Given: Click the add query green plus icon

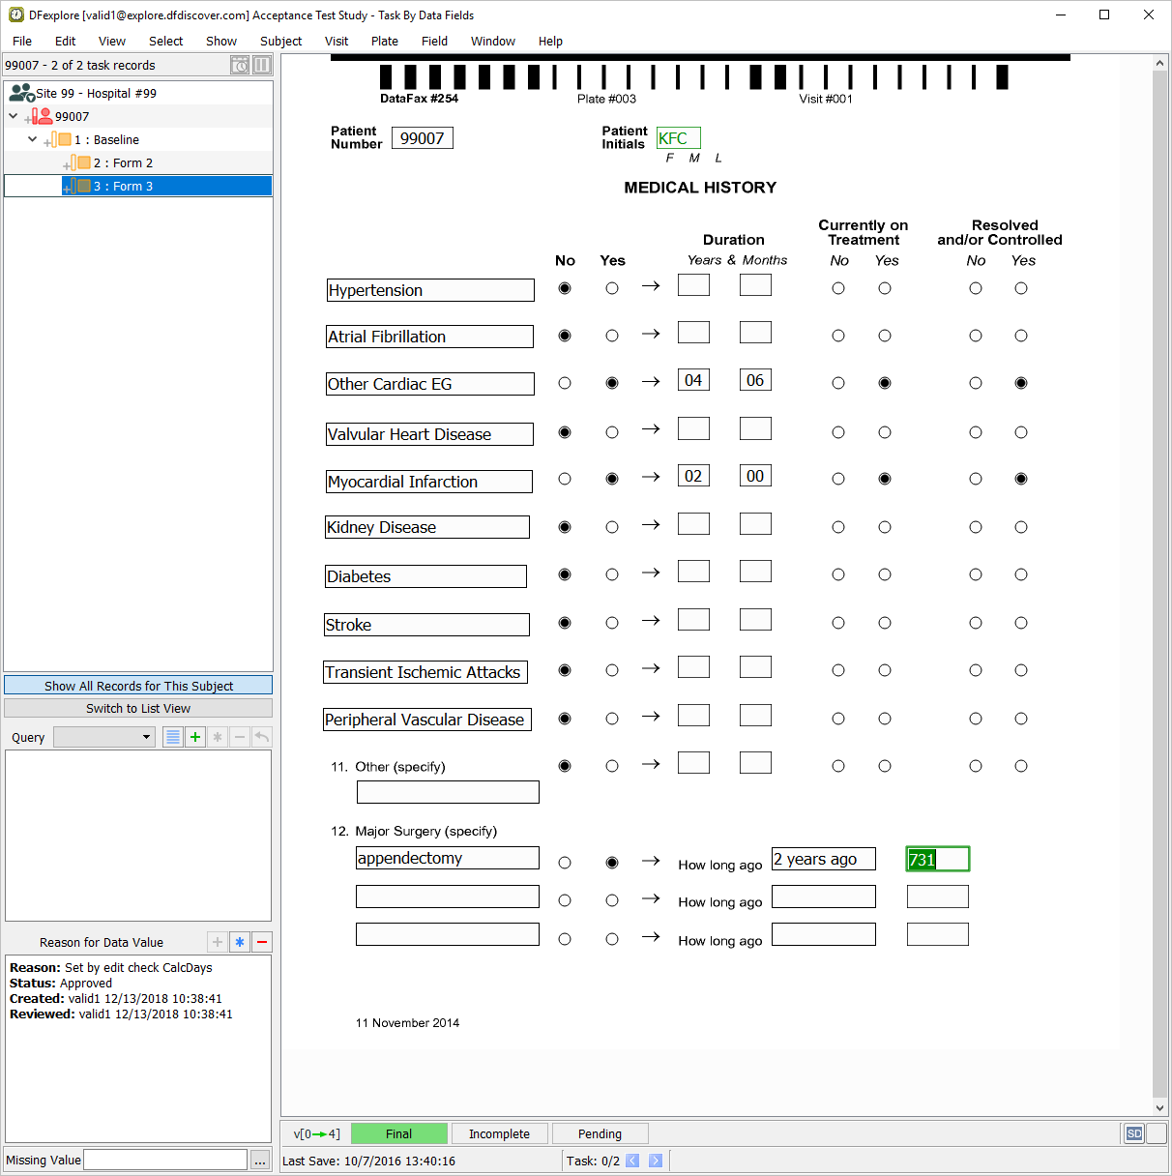Looking at the screenshot, I should [x=195, y=737].
